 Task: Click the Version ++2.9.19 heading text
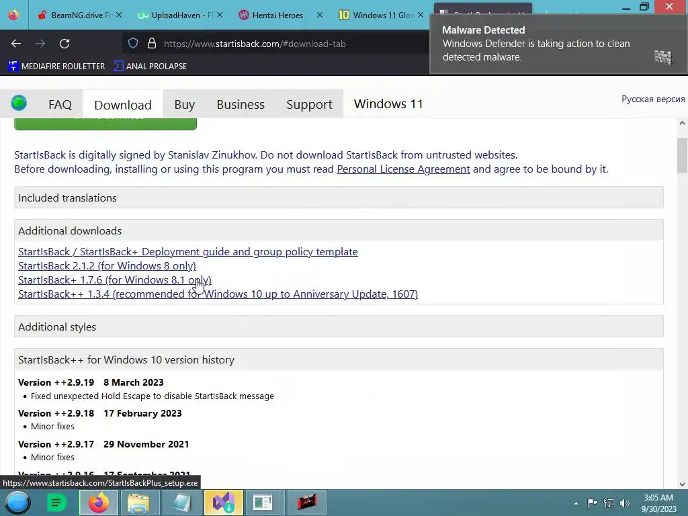pyautogui.click(x=56, y=382)
